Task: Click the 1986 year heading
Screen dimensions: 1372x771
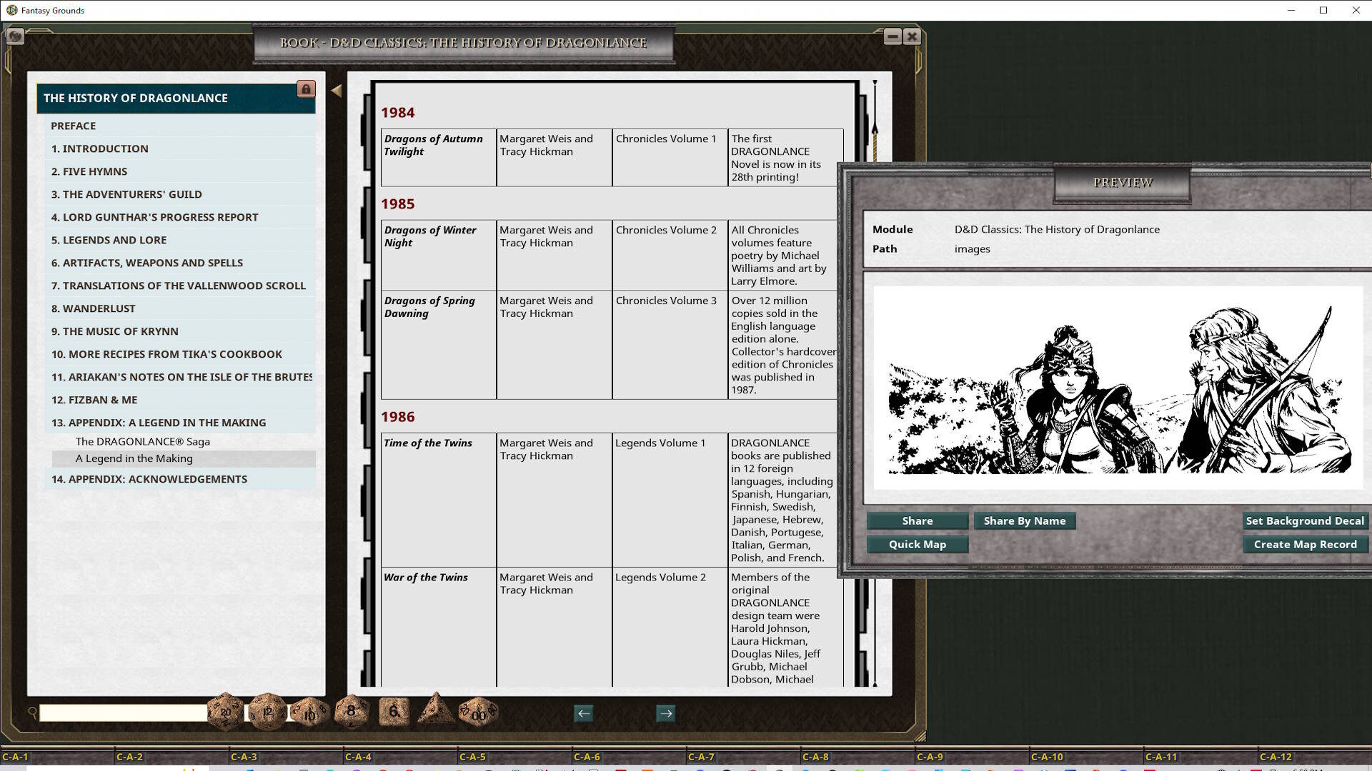Action: tap(397, 417)
